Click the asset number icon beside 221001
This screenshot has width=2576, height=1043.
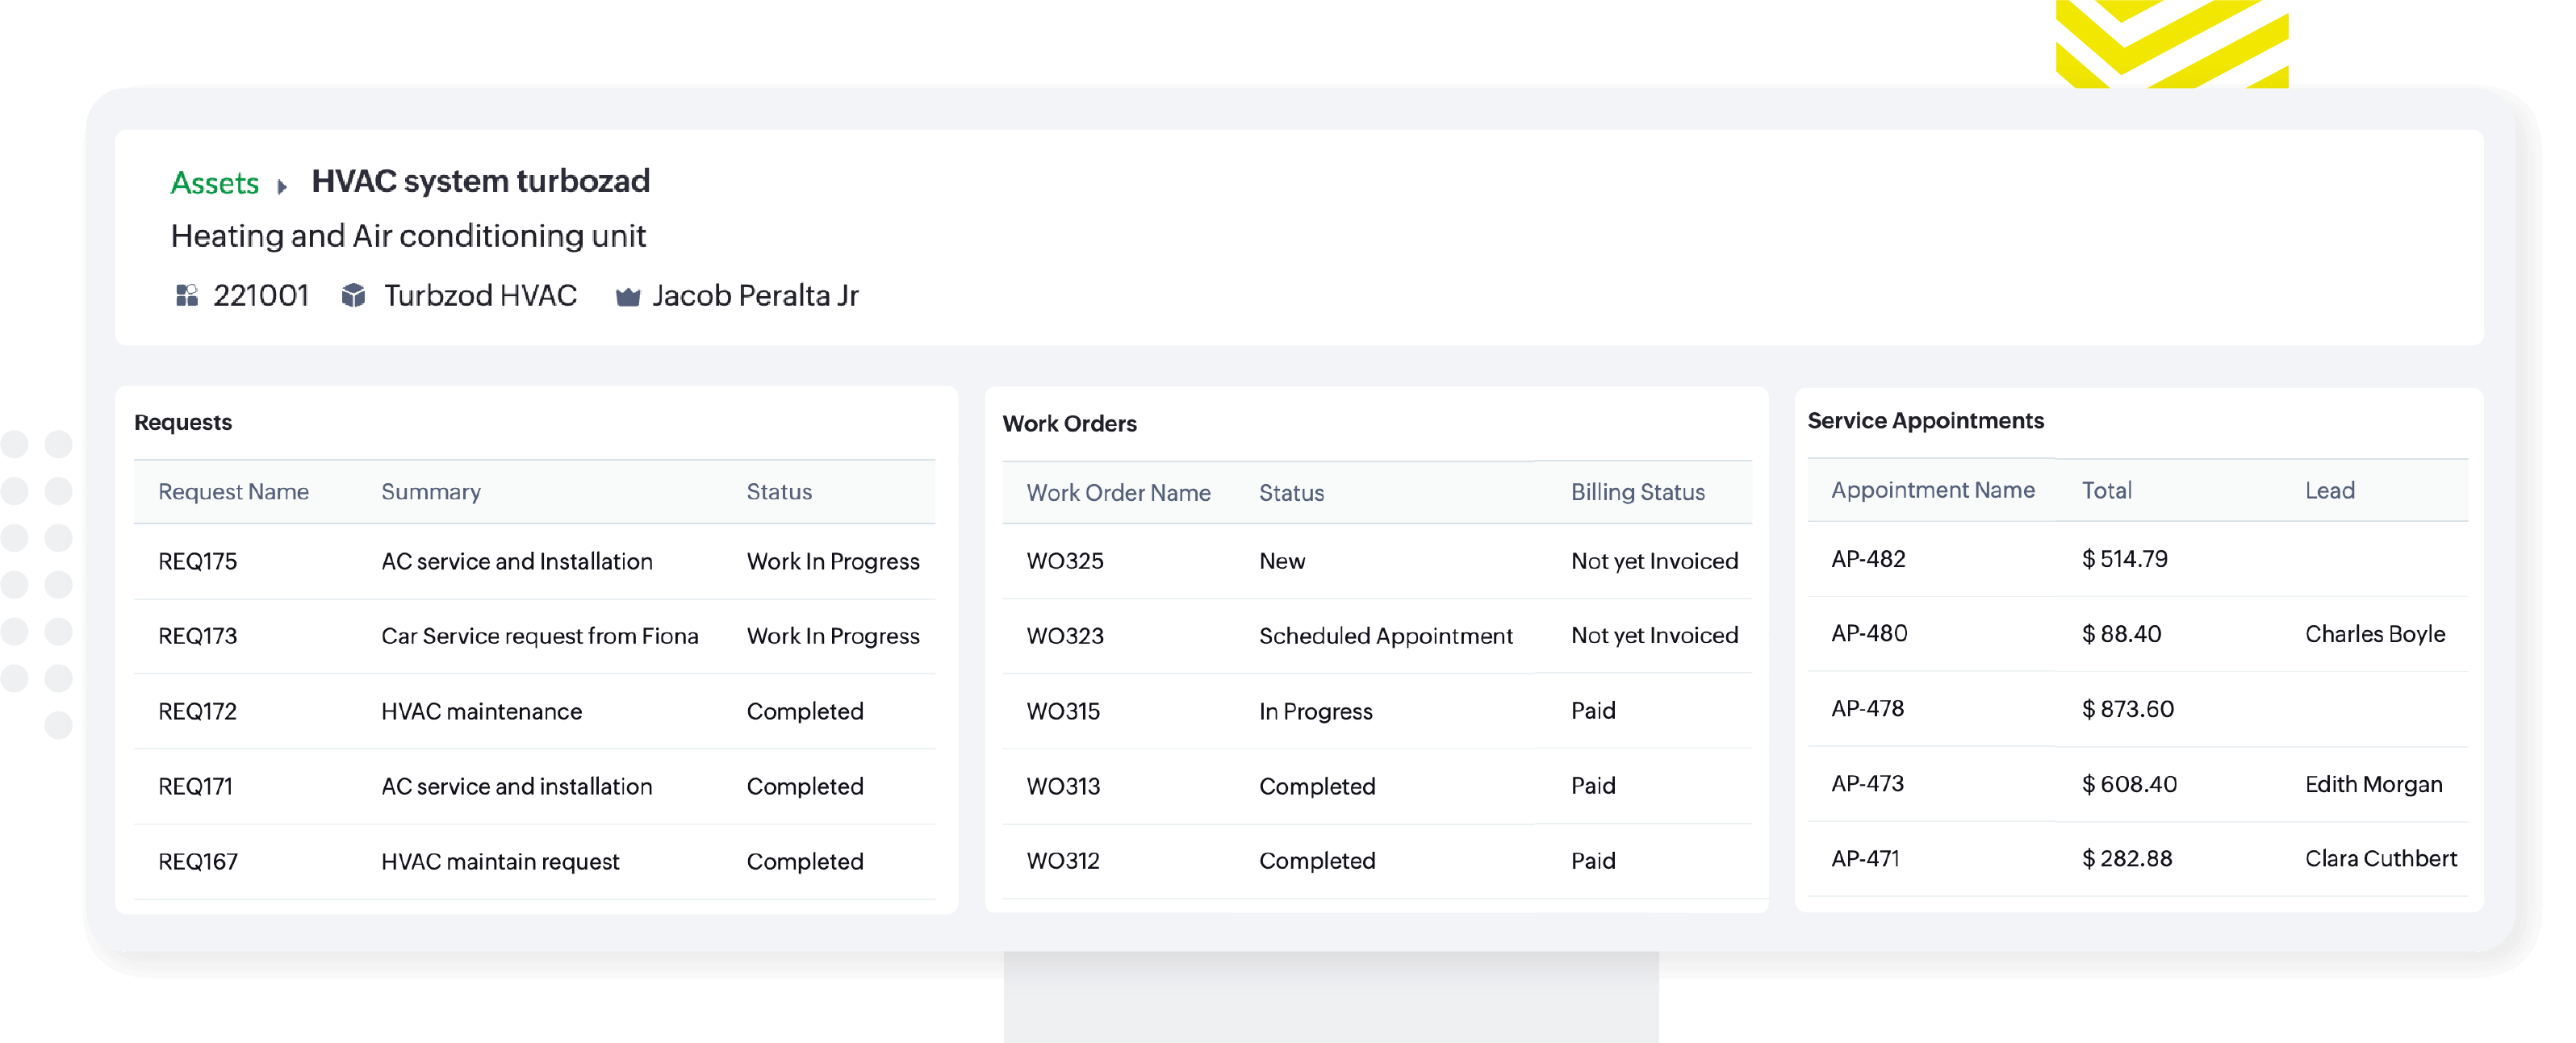click(x=187, y=295)
